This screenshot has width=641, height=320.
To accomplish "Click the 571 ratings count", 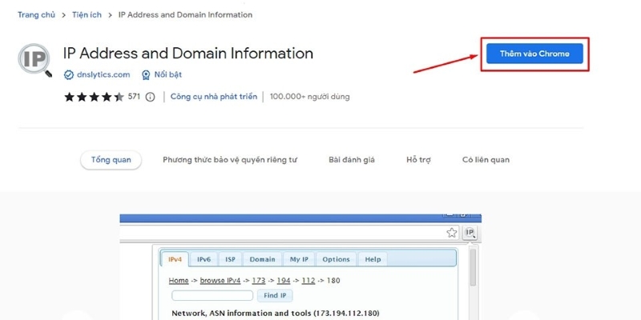I will click(x=134, y=97).
